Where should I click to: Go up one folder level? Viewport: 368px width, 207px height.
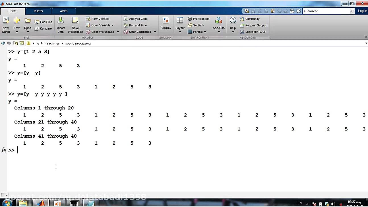(15, 43)
